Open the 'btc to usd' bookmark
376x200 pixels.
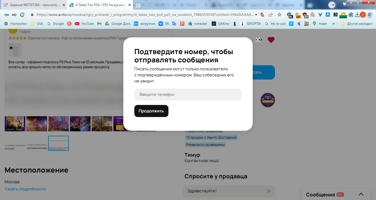click(x=275, y=24)
